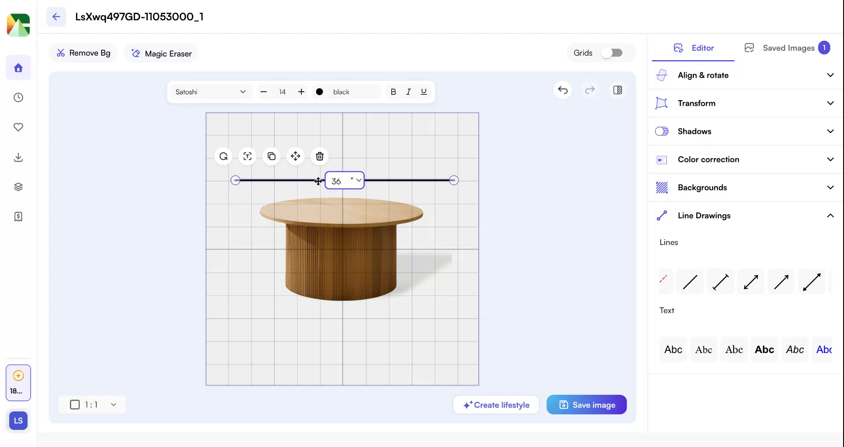The height and width of the screenshot is (447, 844).
Task: Click the move arrows icon above the line
Action: [295, 156]
